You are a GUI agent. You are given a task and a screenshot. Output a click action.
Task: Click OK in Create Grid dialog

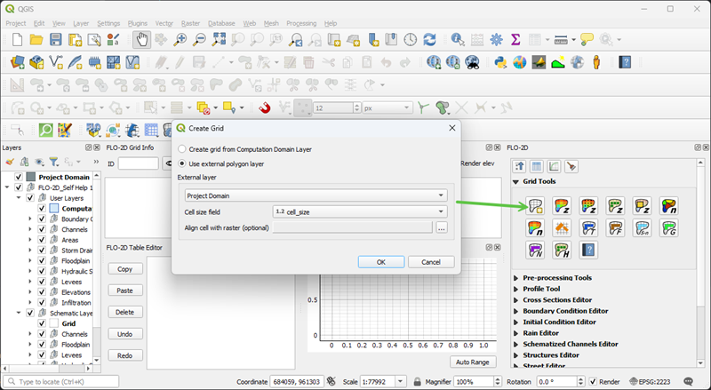coord(380,262)
